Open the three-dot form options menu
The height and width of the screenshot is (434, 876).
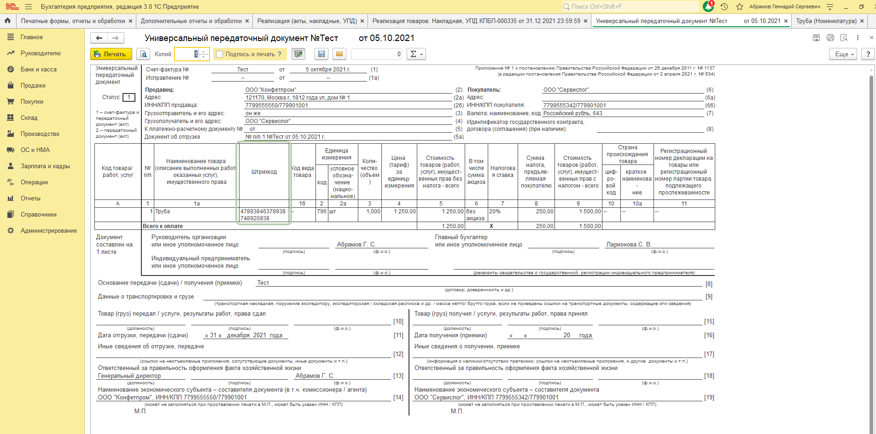858,38
